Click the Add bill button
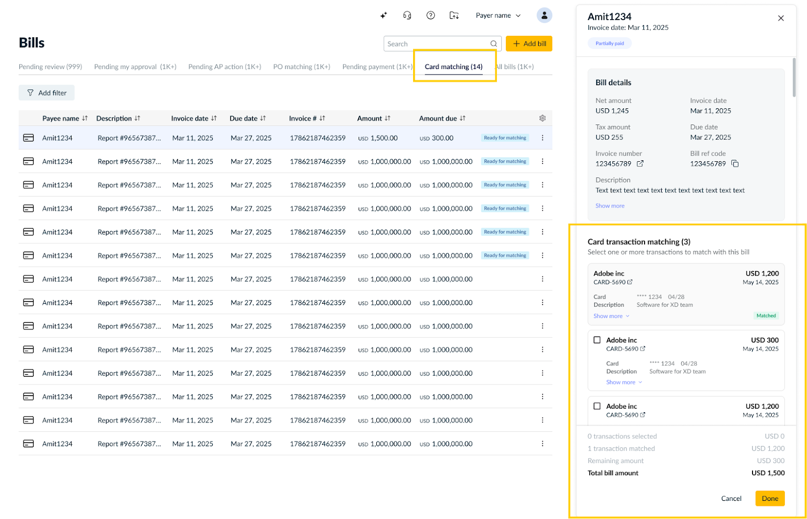Viewport: 807px width, 519px height. point(529,44)
